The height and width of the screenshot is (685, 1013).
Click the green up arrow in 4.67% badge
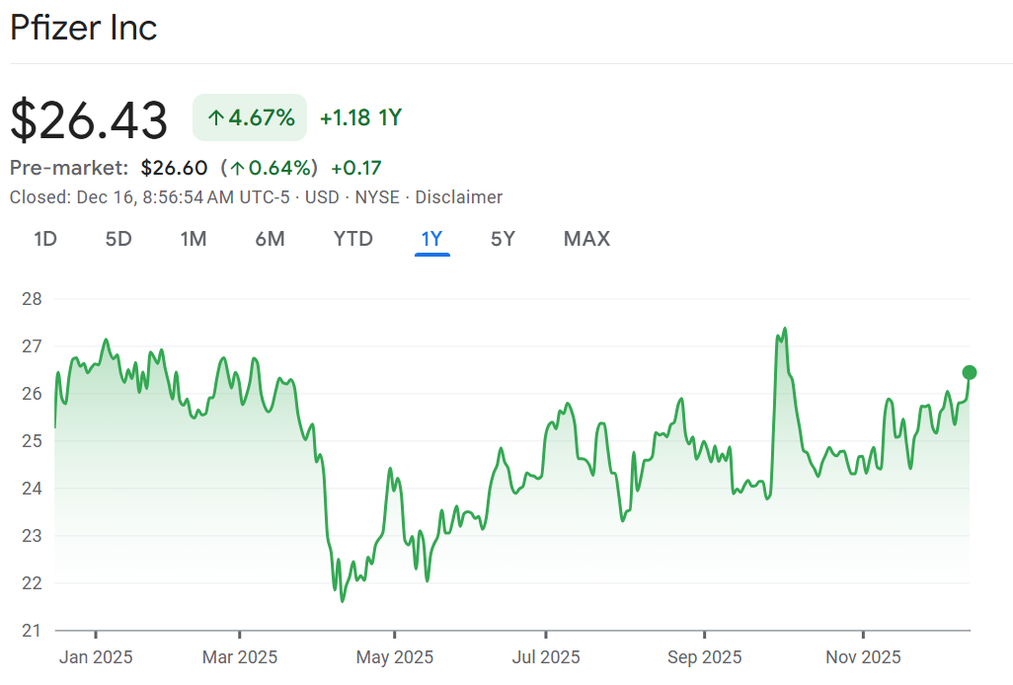coord(216,118)
